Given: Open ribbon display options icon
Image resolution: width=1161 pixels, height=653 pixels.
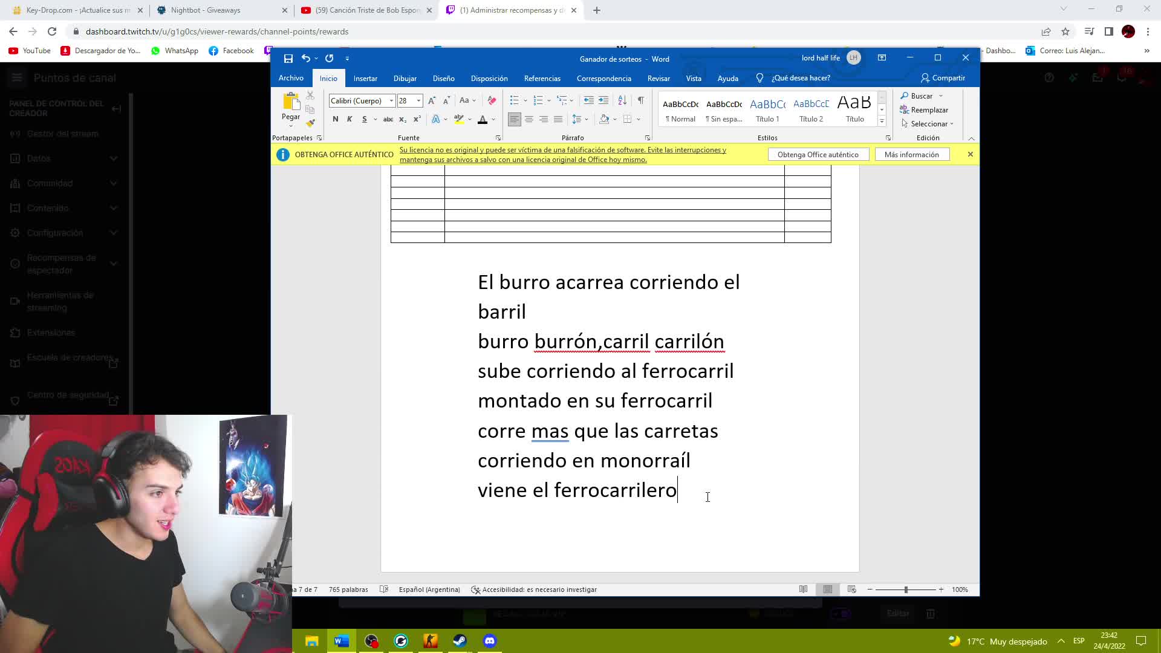Looking at the screenshot, I should 882,58.
